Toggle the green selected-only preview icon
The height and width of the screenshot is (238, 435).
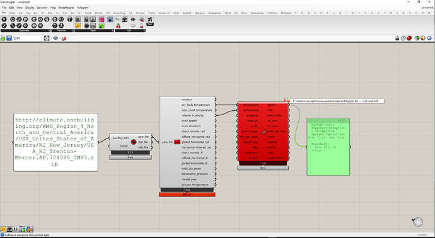[417, 38]
